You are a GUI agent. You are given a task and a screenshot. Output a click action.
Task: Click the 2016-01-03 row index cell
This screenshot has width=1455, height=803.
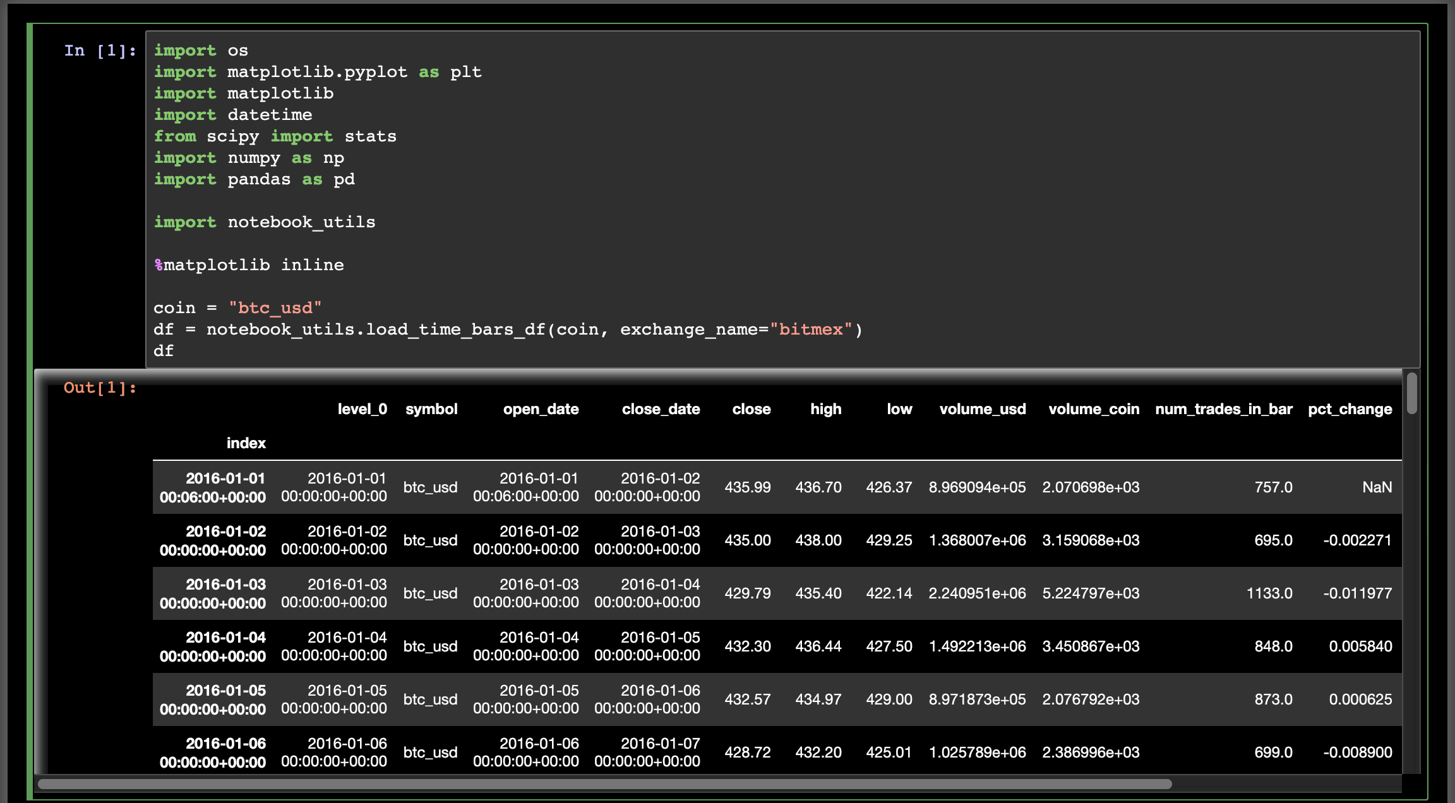[x=213, y=593]
